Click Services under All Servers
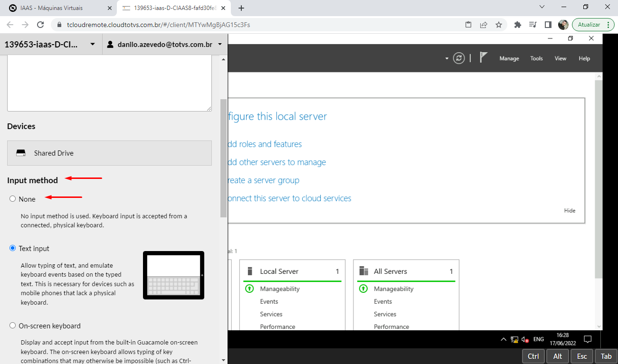The width and height of the screenshot is (618, 364). (385, 314)
